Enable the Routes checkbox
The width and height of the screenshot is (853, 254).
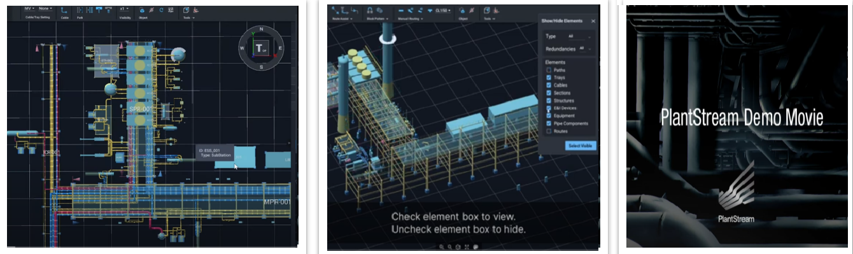click(549, 131)
